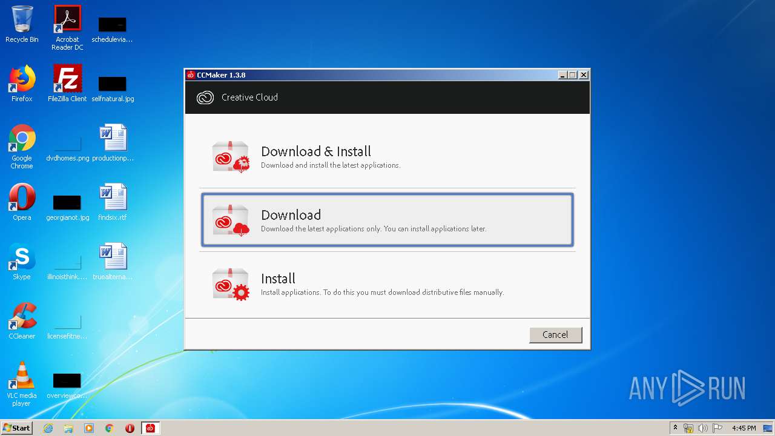Select the Google Chrome desktop shortcut
The height and width of the screenshot is (436, 775).
[x=22, y=147]
